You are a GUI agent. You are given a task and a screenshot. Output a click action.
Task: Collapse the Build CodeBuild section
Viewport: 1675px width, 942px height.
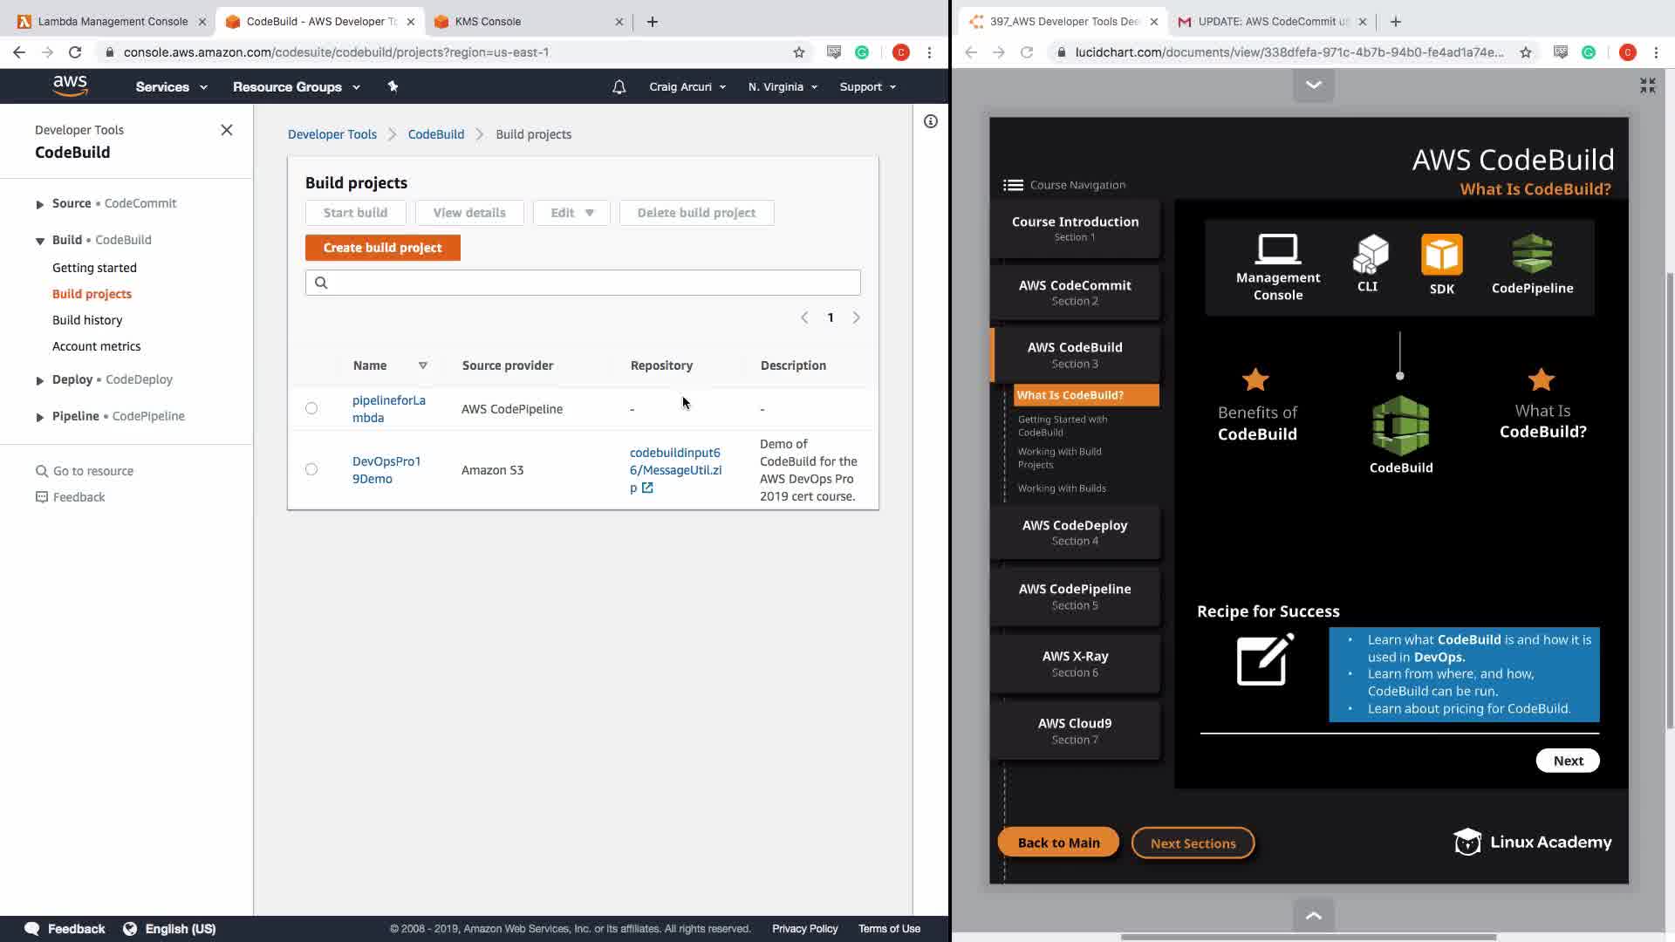click(40, 241)
